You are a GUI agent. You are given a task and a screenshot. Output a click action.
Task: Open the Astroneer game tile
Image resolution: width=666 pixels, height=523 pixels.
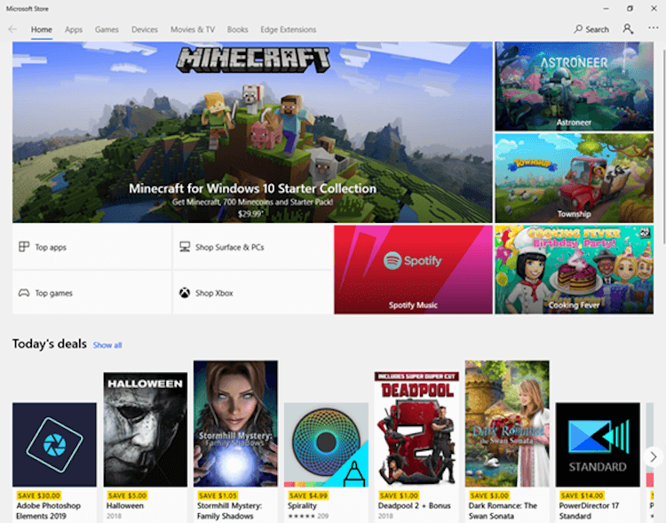coord(574,86)
